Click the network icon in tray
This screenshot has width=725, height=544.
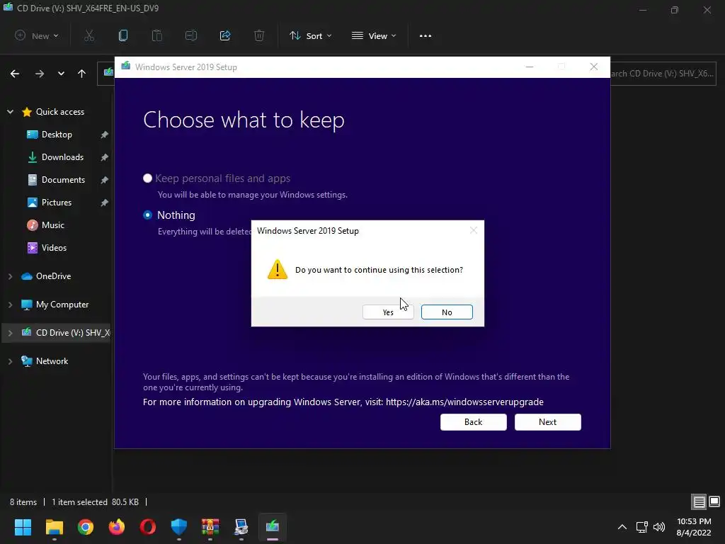tap(641, 527)
